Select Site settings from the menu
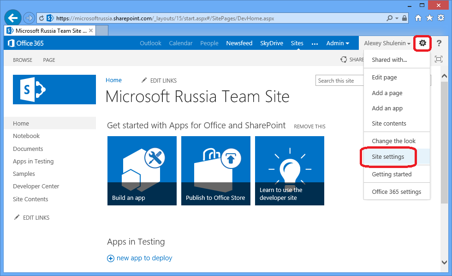The width and height of the screenshot is (452, 276). tap(388, 157)
